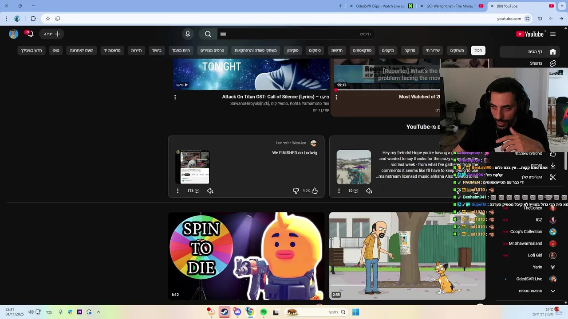Start voice search with the microphone icon
568x319 pixels.
pyautogui.click(x=188, y=34)
